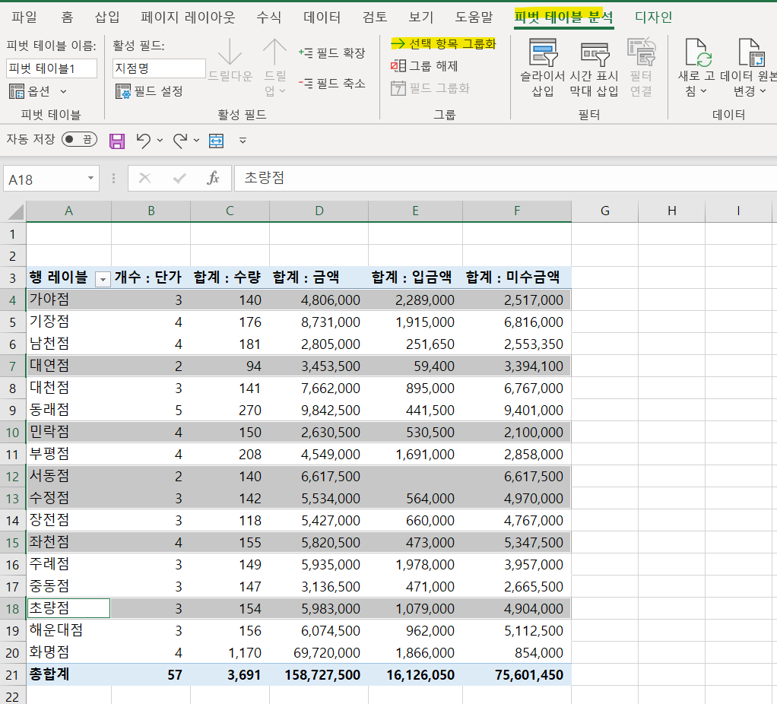Click the 활성 필드 input showing 지점명
Image resolution: width=777 pixels, height=704 pixels.
pos(159,68)
